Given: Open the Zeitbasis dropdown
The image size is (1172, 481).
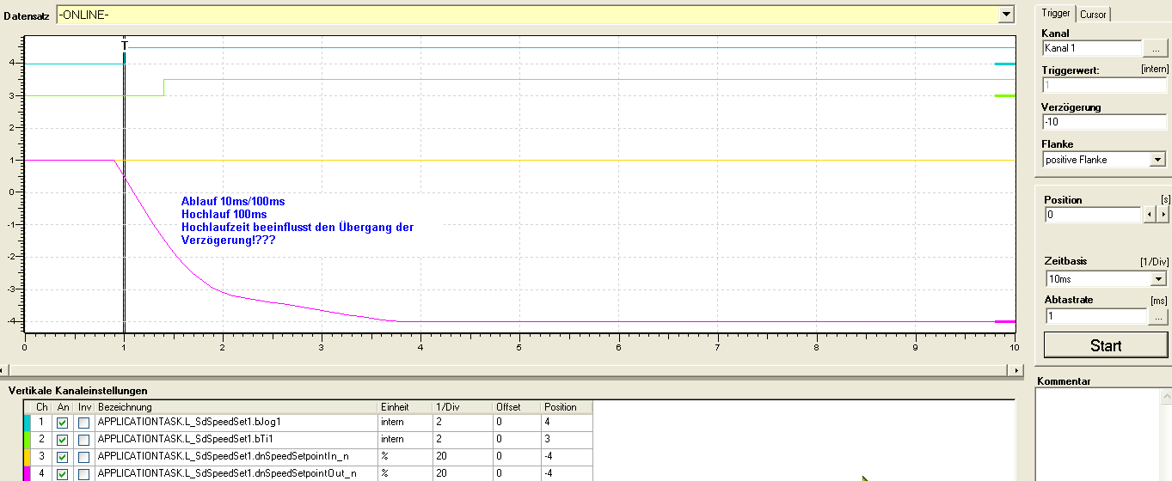Looking at the screenshot, I should tap(1157, 279).
